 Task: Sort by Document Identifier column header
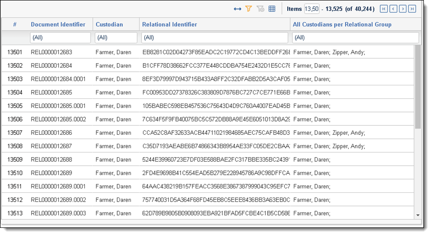58,24
